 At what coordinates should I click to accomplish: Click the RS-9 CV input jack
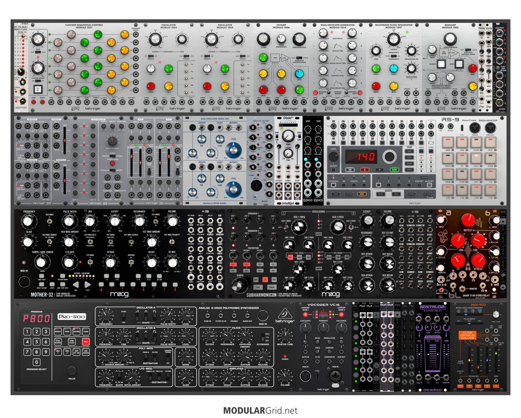coord(441,126)
